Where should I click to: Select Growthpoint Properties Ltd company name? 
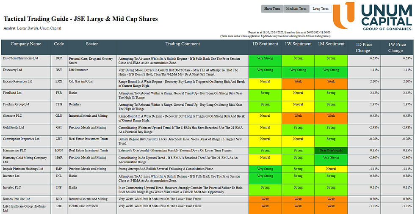point(21,139)
